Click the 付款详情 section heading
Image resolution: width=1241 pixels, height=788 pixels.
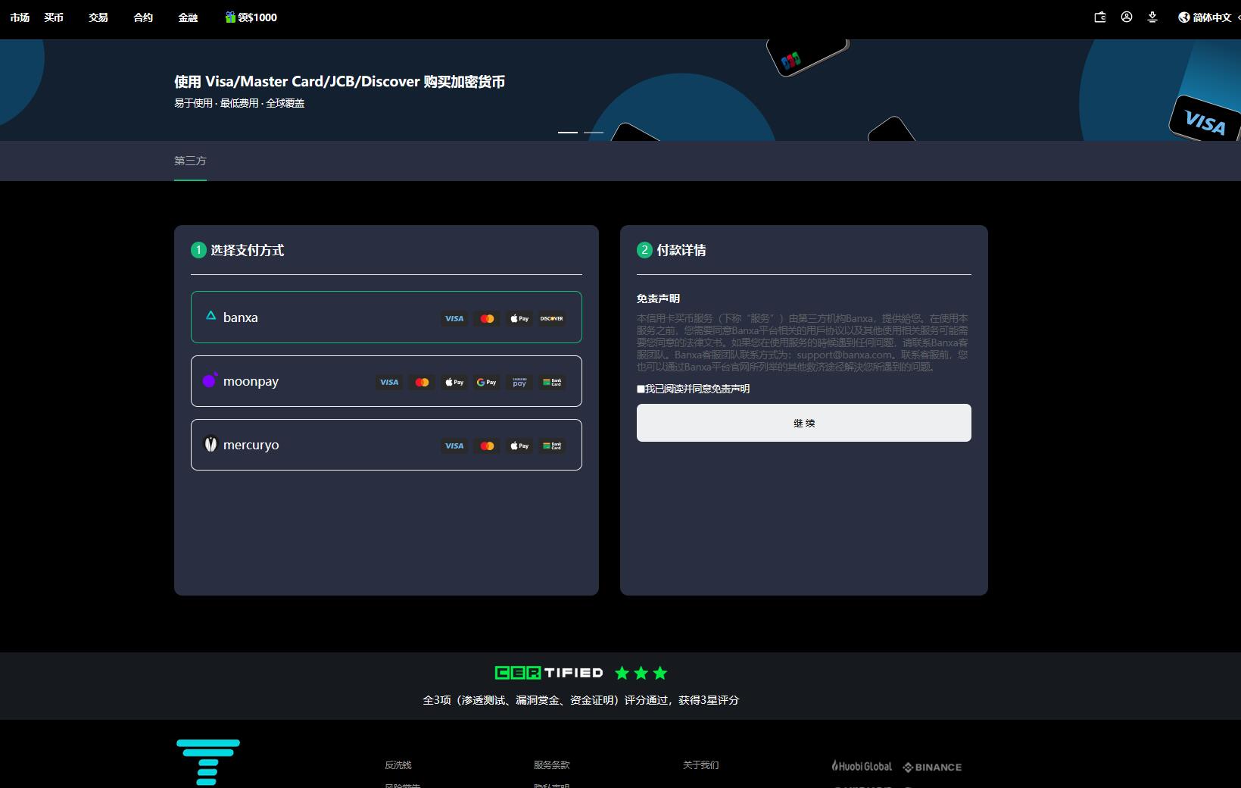click(x=681, y=250)
